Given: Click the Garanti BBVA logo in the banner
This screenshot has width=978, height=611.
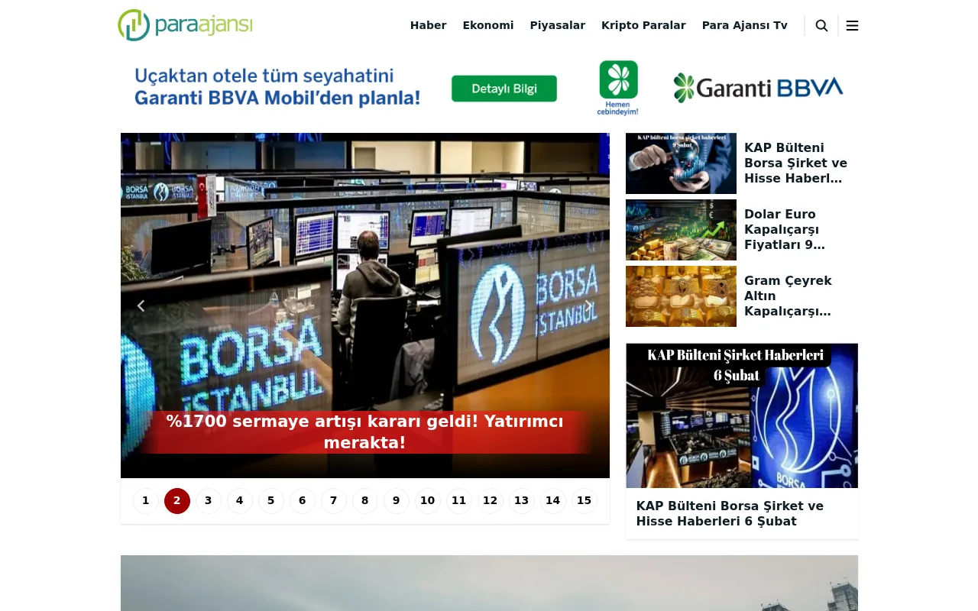Looking at the screenshot, I should [758, 87].
